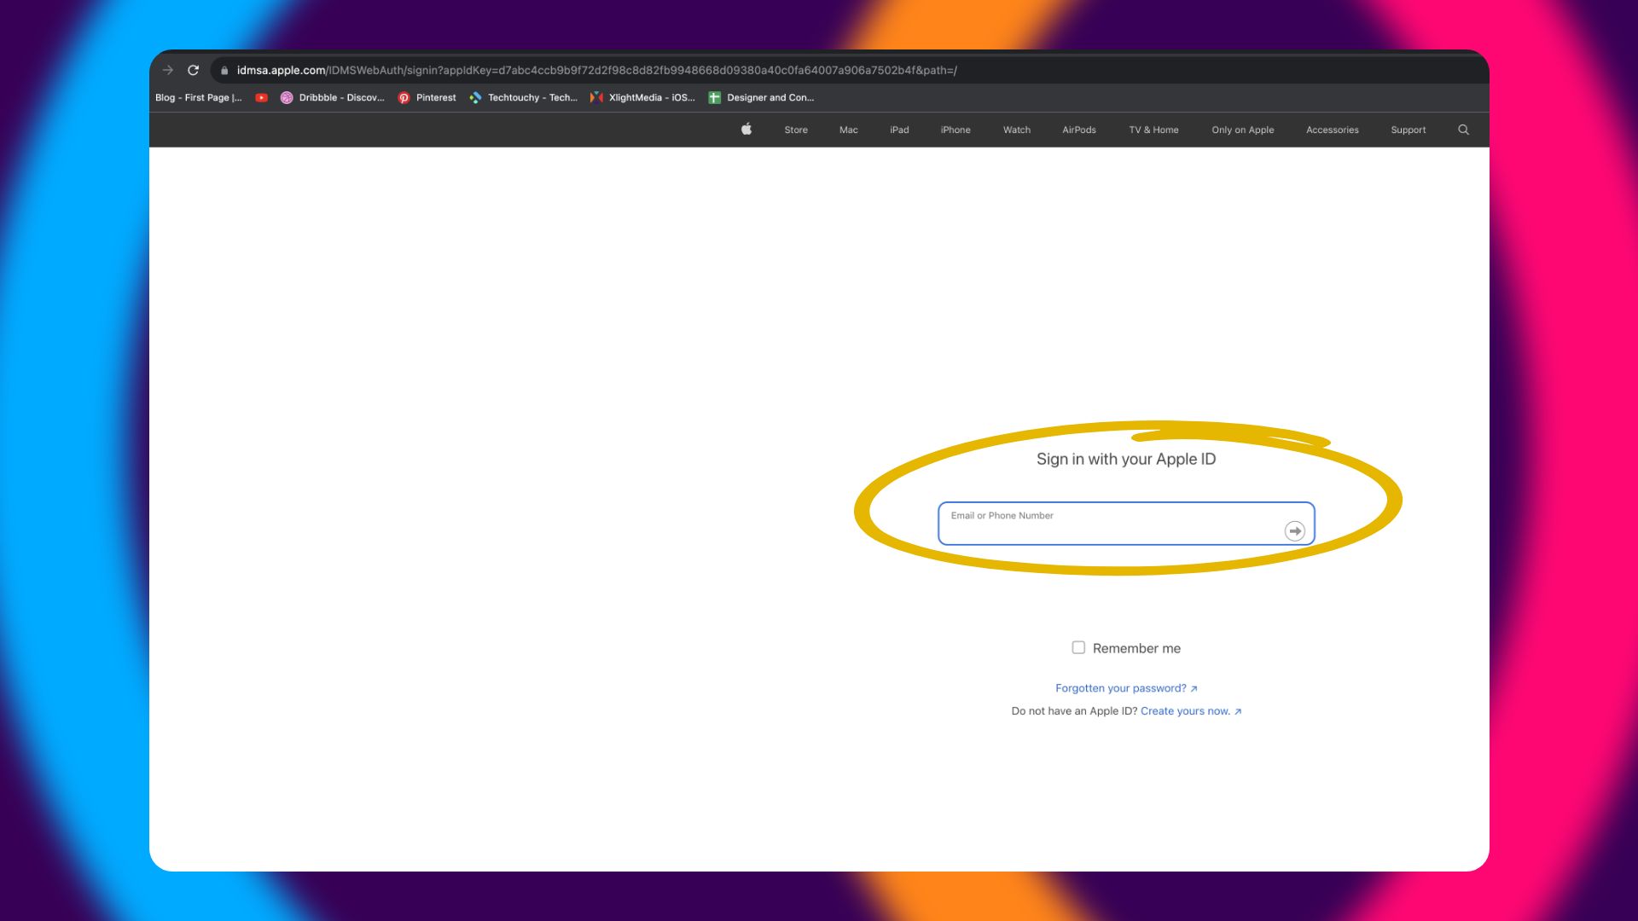Click the 'Sign in with your Apple ID' heading

coord(1126,459)
